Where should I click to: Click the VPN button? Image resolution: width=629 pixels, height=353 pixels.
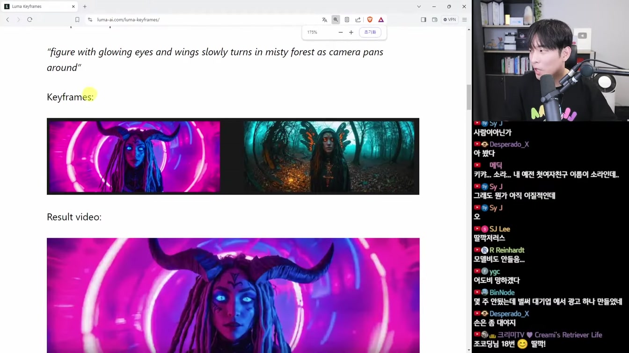pyautogui.click(x=450, y=20)
